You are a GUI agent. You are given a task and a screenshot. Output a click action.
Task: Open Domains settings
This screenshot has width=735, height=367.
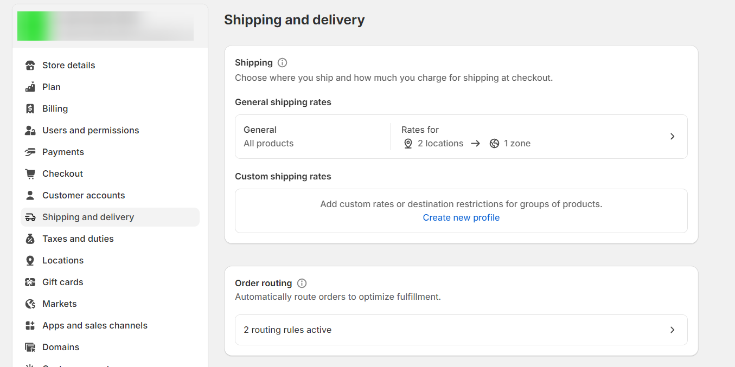[61, 347]
